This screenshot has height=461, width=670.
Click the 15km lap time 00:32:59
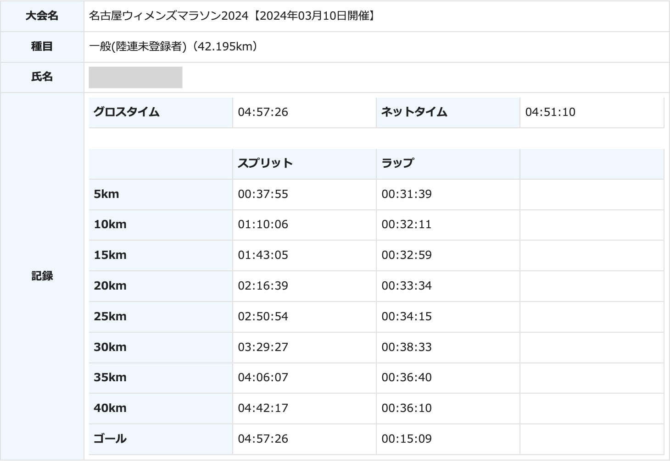point(407,255)
